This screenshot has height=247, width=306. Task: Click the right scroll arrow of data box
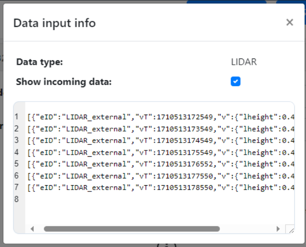point(278,229)
